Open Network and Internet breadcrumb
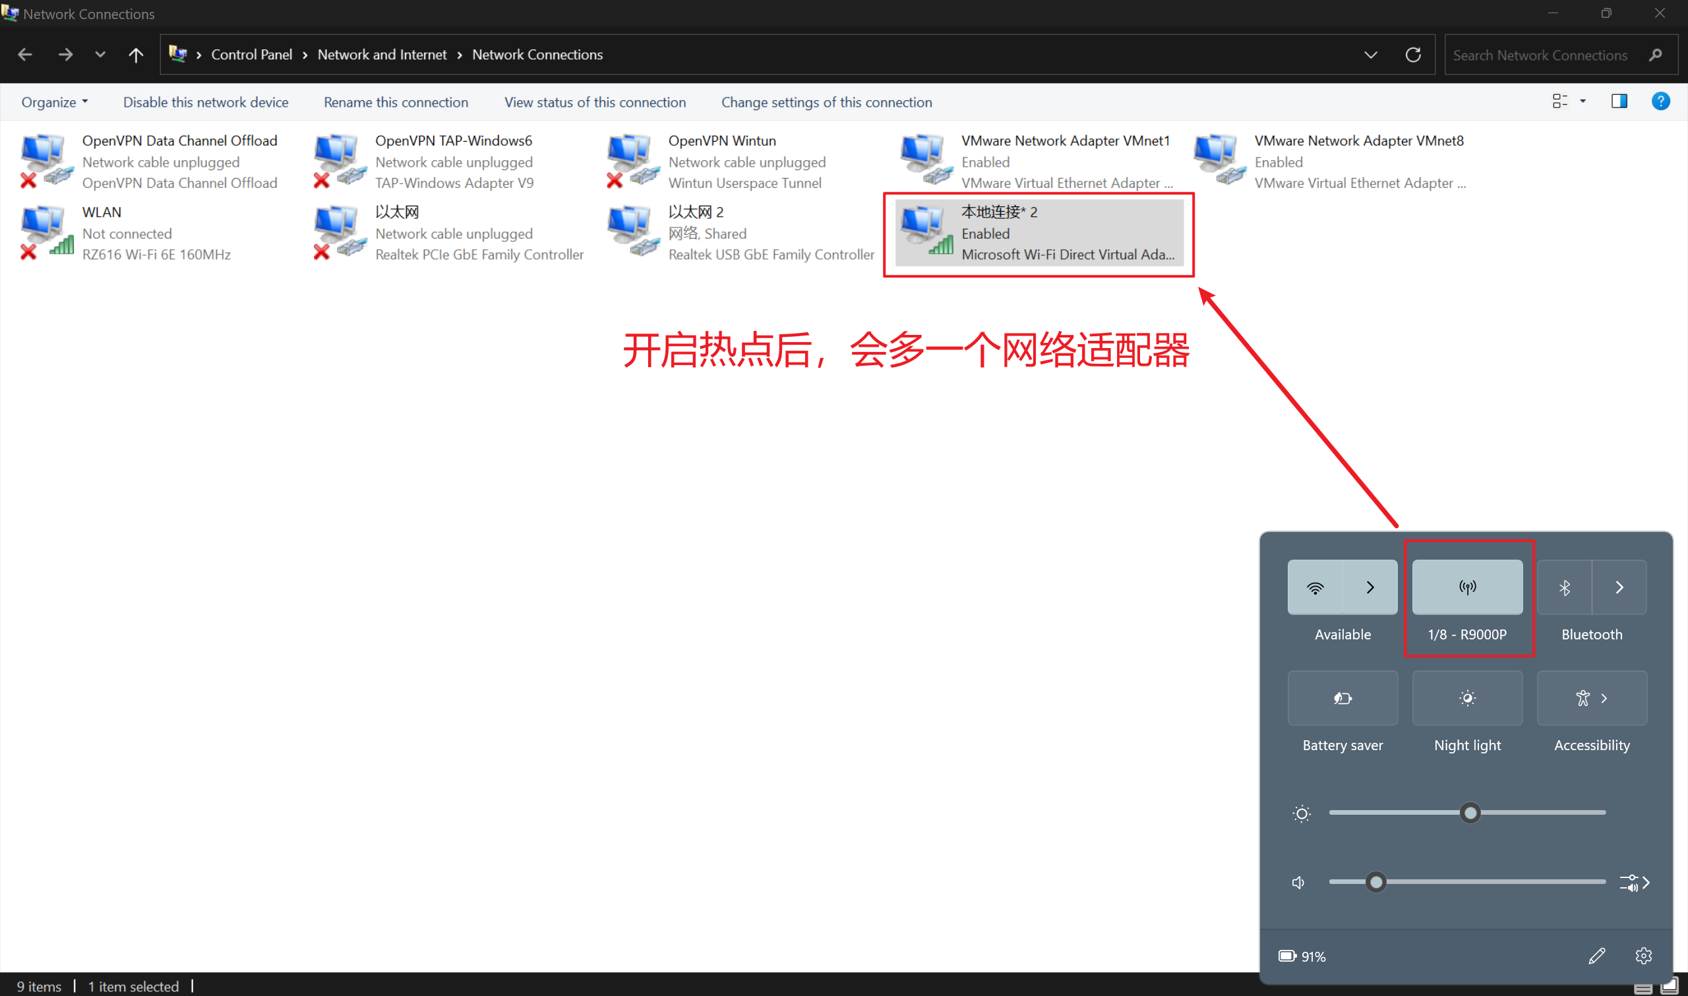The width and height of the screenshot is (1688, 996). (x=382, y=54)
